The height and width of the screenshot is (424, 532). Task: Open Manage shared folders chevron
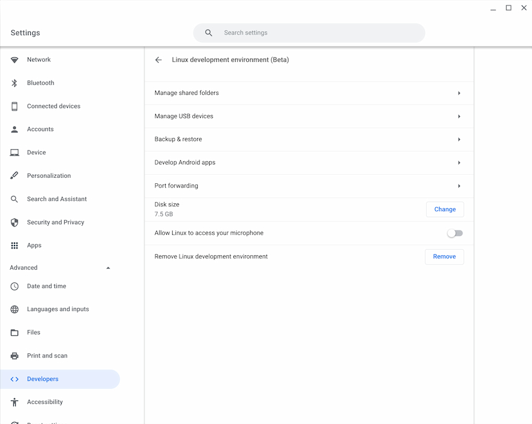(459, 93)
